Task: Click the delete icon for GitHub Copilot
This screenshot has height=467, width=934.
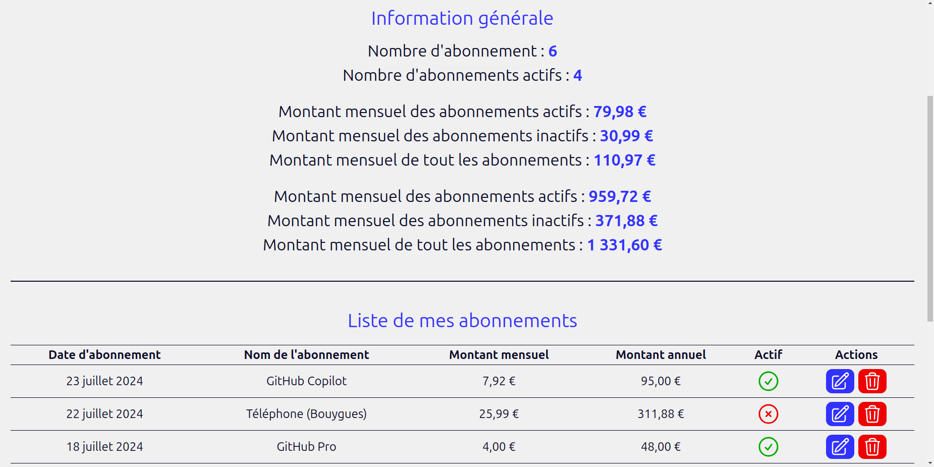Action: tap(872, 381)
